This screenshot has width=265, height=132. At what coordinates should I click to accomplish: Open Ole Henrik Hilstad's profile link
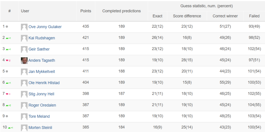[44, 83]
